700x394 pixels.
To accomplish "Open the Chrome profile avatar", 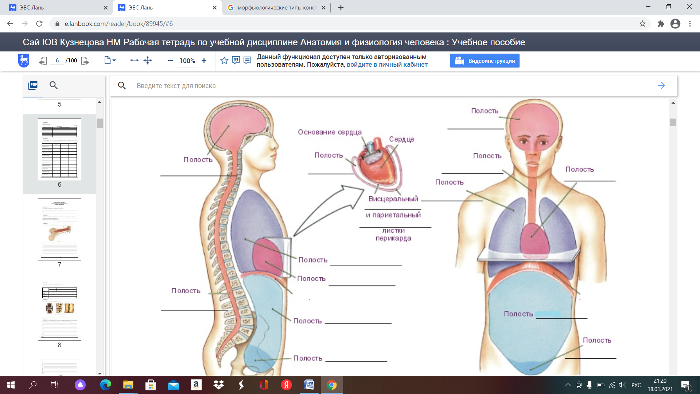I will pos(675,24).
